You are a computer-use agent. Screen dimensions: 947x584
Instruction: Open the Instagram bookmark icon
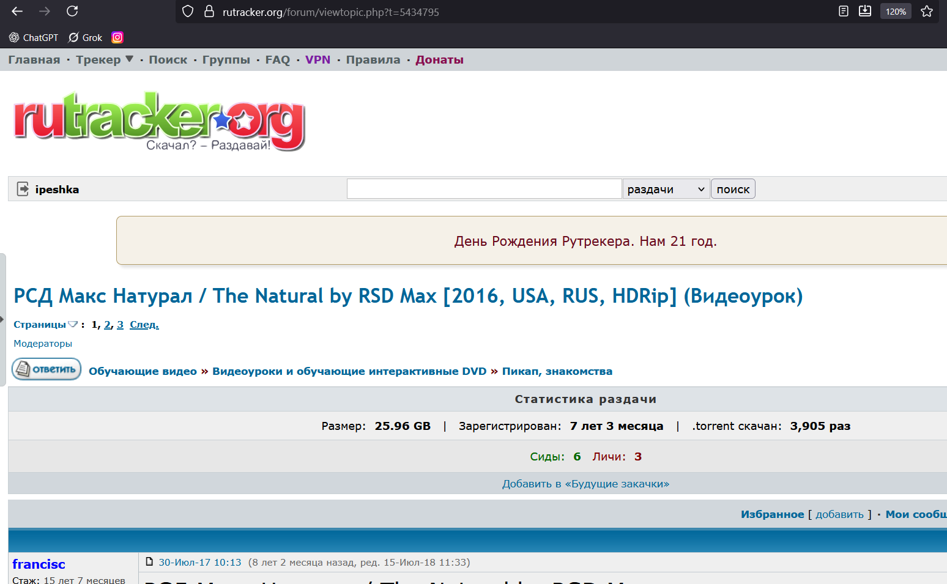(x=117, y=37)
